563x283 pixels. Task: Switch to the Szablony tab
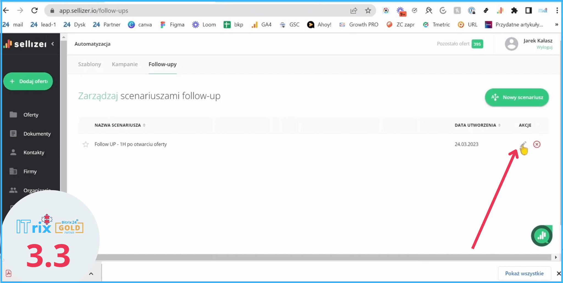click(x=89, y=64)
